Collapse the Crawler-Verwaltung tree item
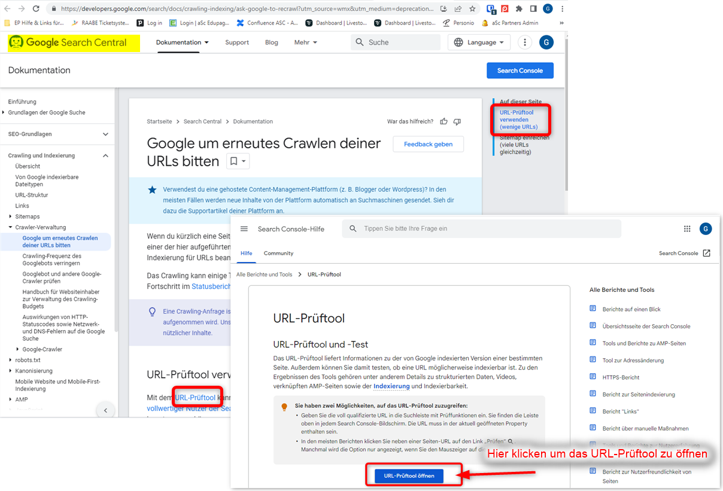Screen dimensions: 723x491 (x=10, y=227)
